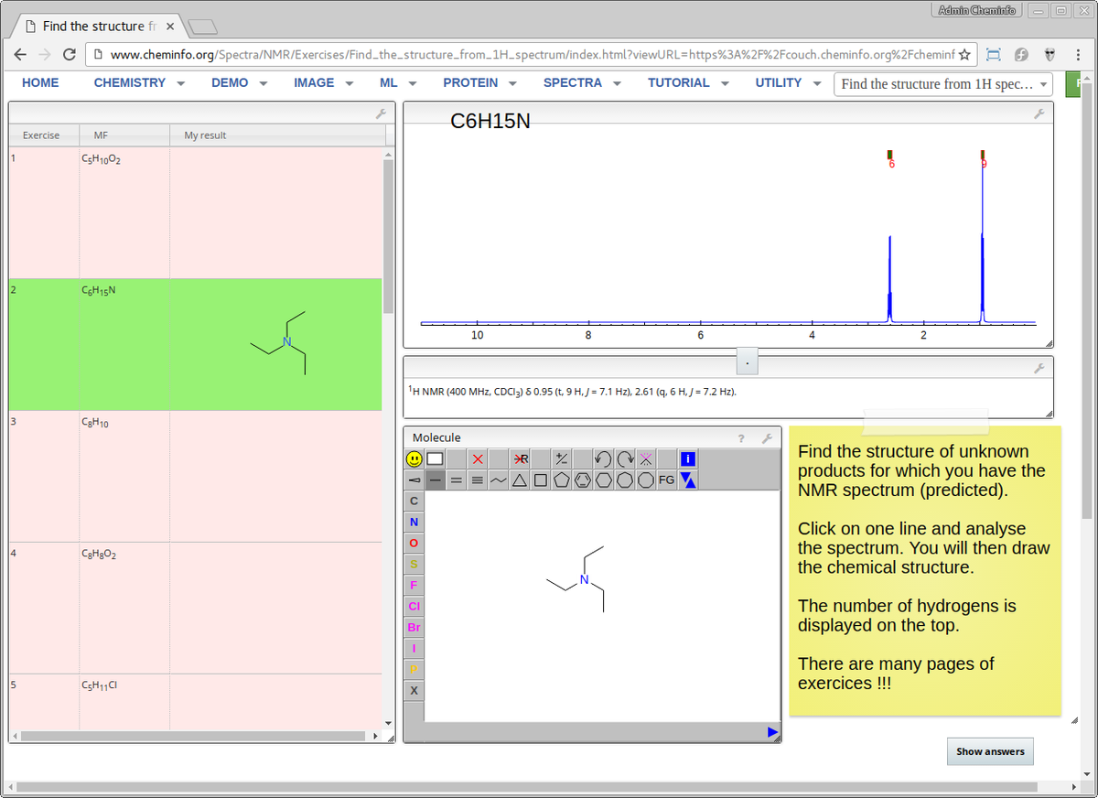1098x798 pixels.
Task: Add a cyclopentane pentagon ring
Action: (x=562, y=480)
